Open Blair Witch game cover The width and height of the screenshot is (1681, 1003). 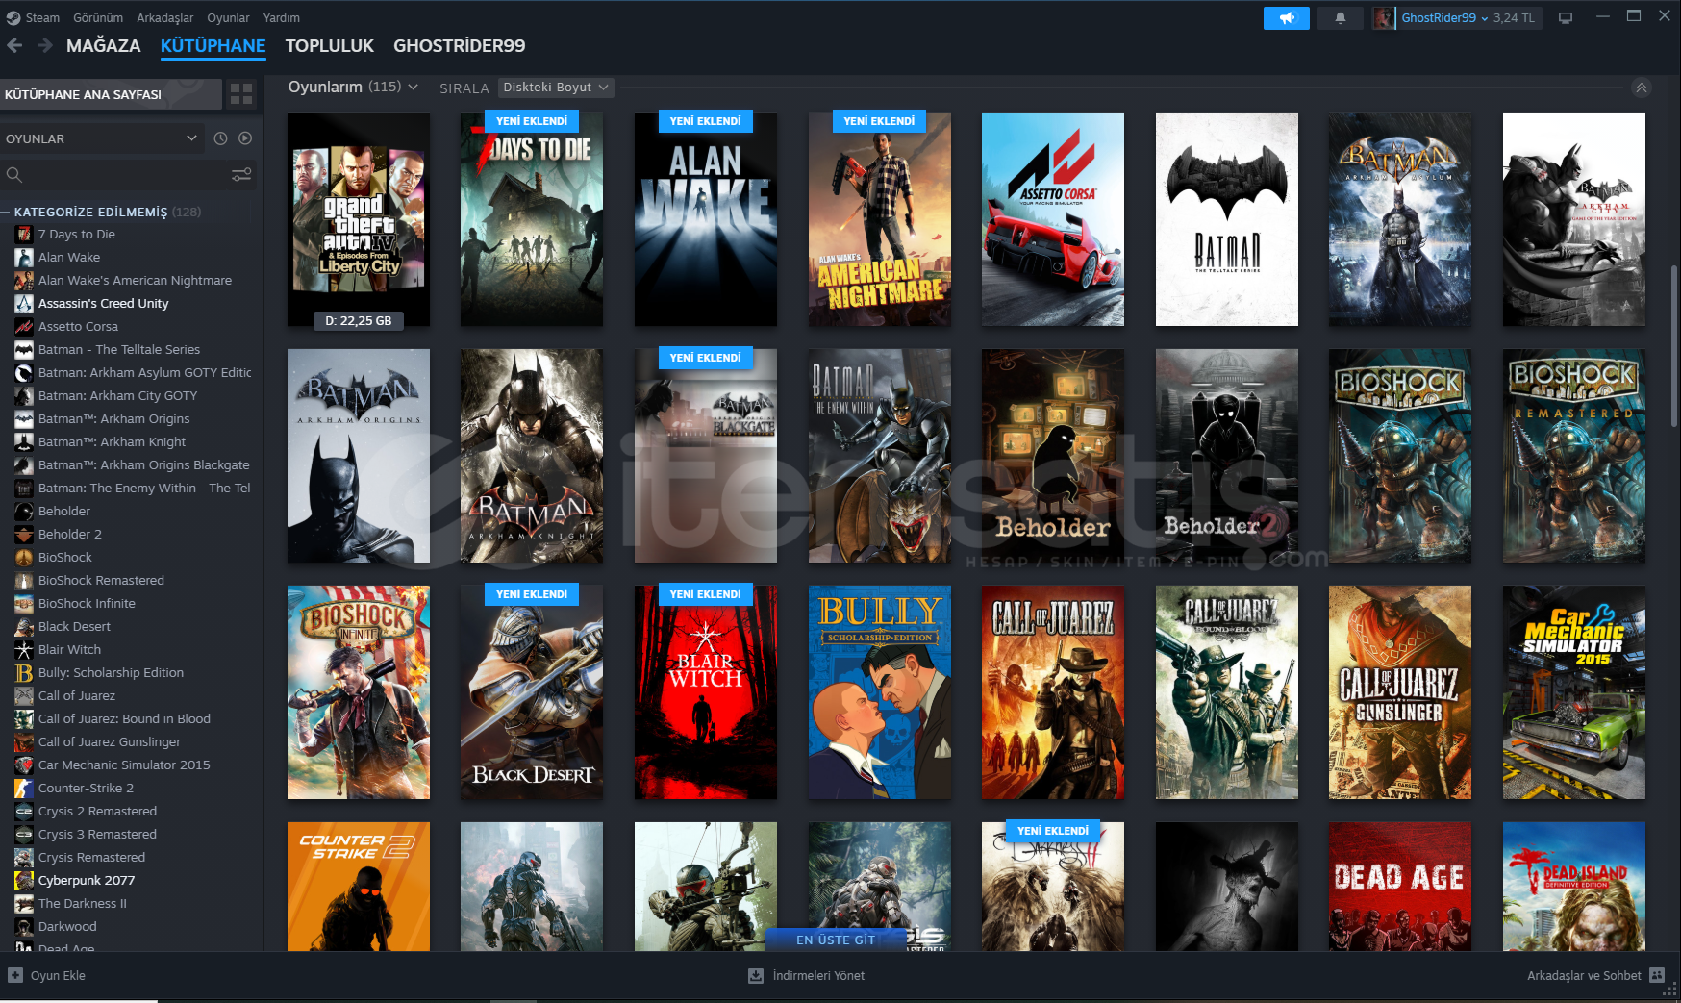click(x=706, y=692)
